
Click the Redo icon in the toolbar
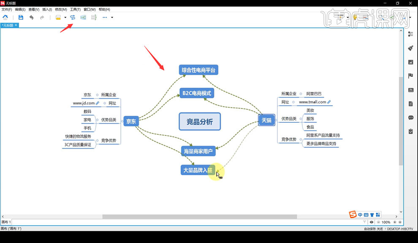click(42, 17)
